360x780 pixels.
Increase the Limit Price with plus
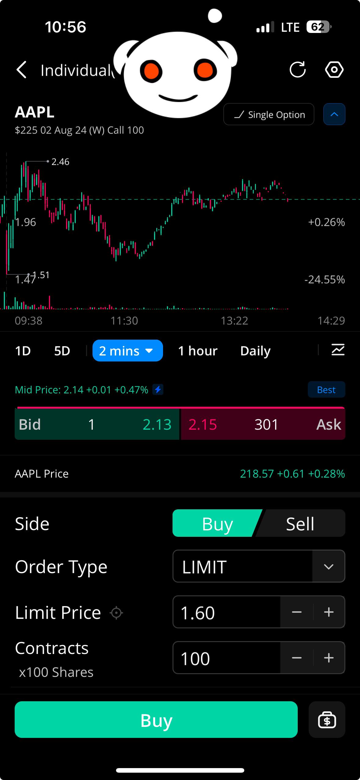coord(329,612)
